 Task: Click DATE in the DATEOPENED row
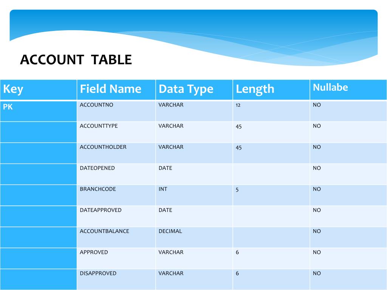tap(166, 168)
